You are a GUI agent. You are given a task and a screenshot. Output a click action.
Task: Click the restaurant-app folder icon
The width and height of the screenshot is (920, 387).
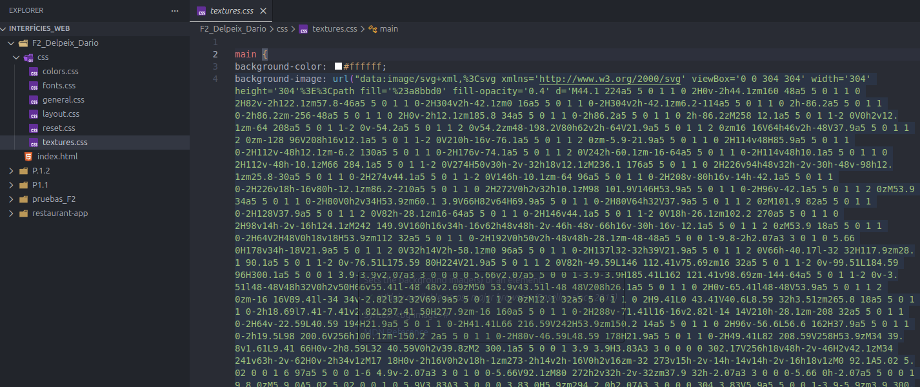(x=23, y=213)
